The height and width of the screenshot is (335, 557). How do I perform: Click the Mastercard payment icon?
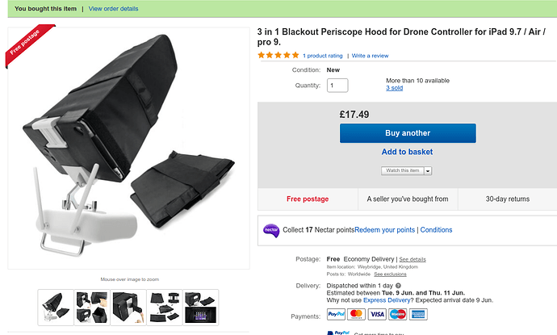(356, 315)
